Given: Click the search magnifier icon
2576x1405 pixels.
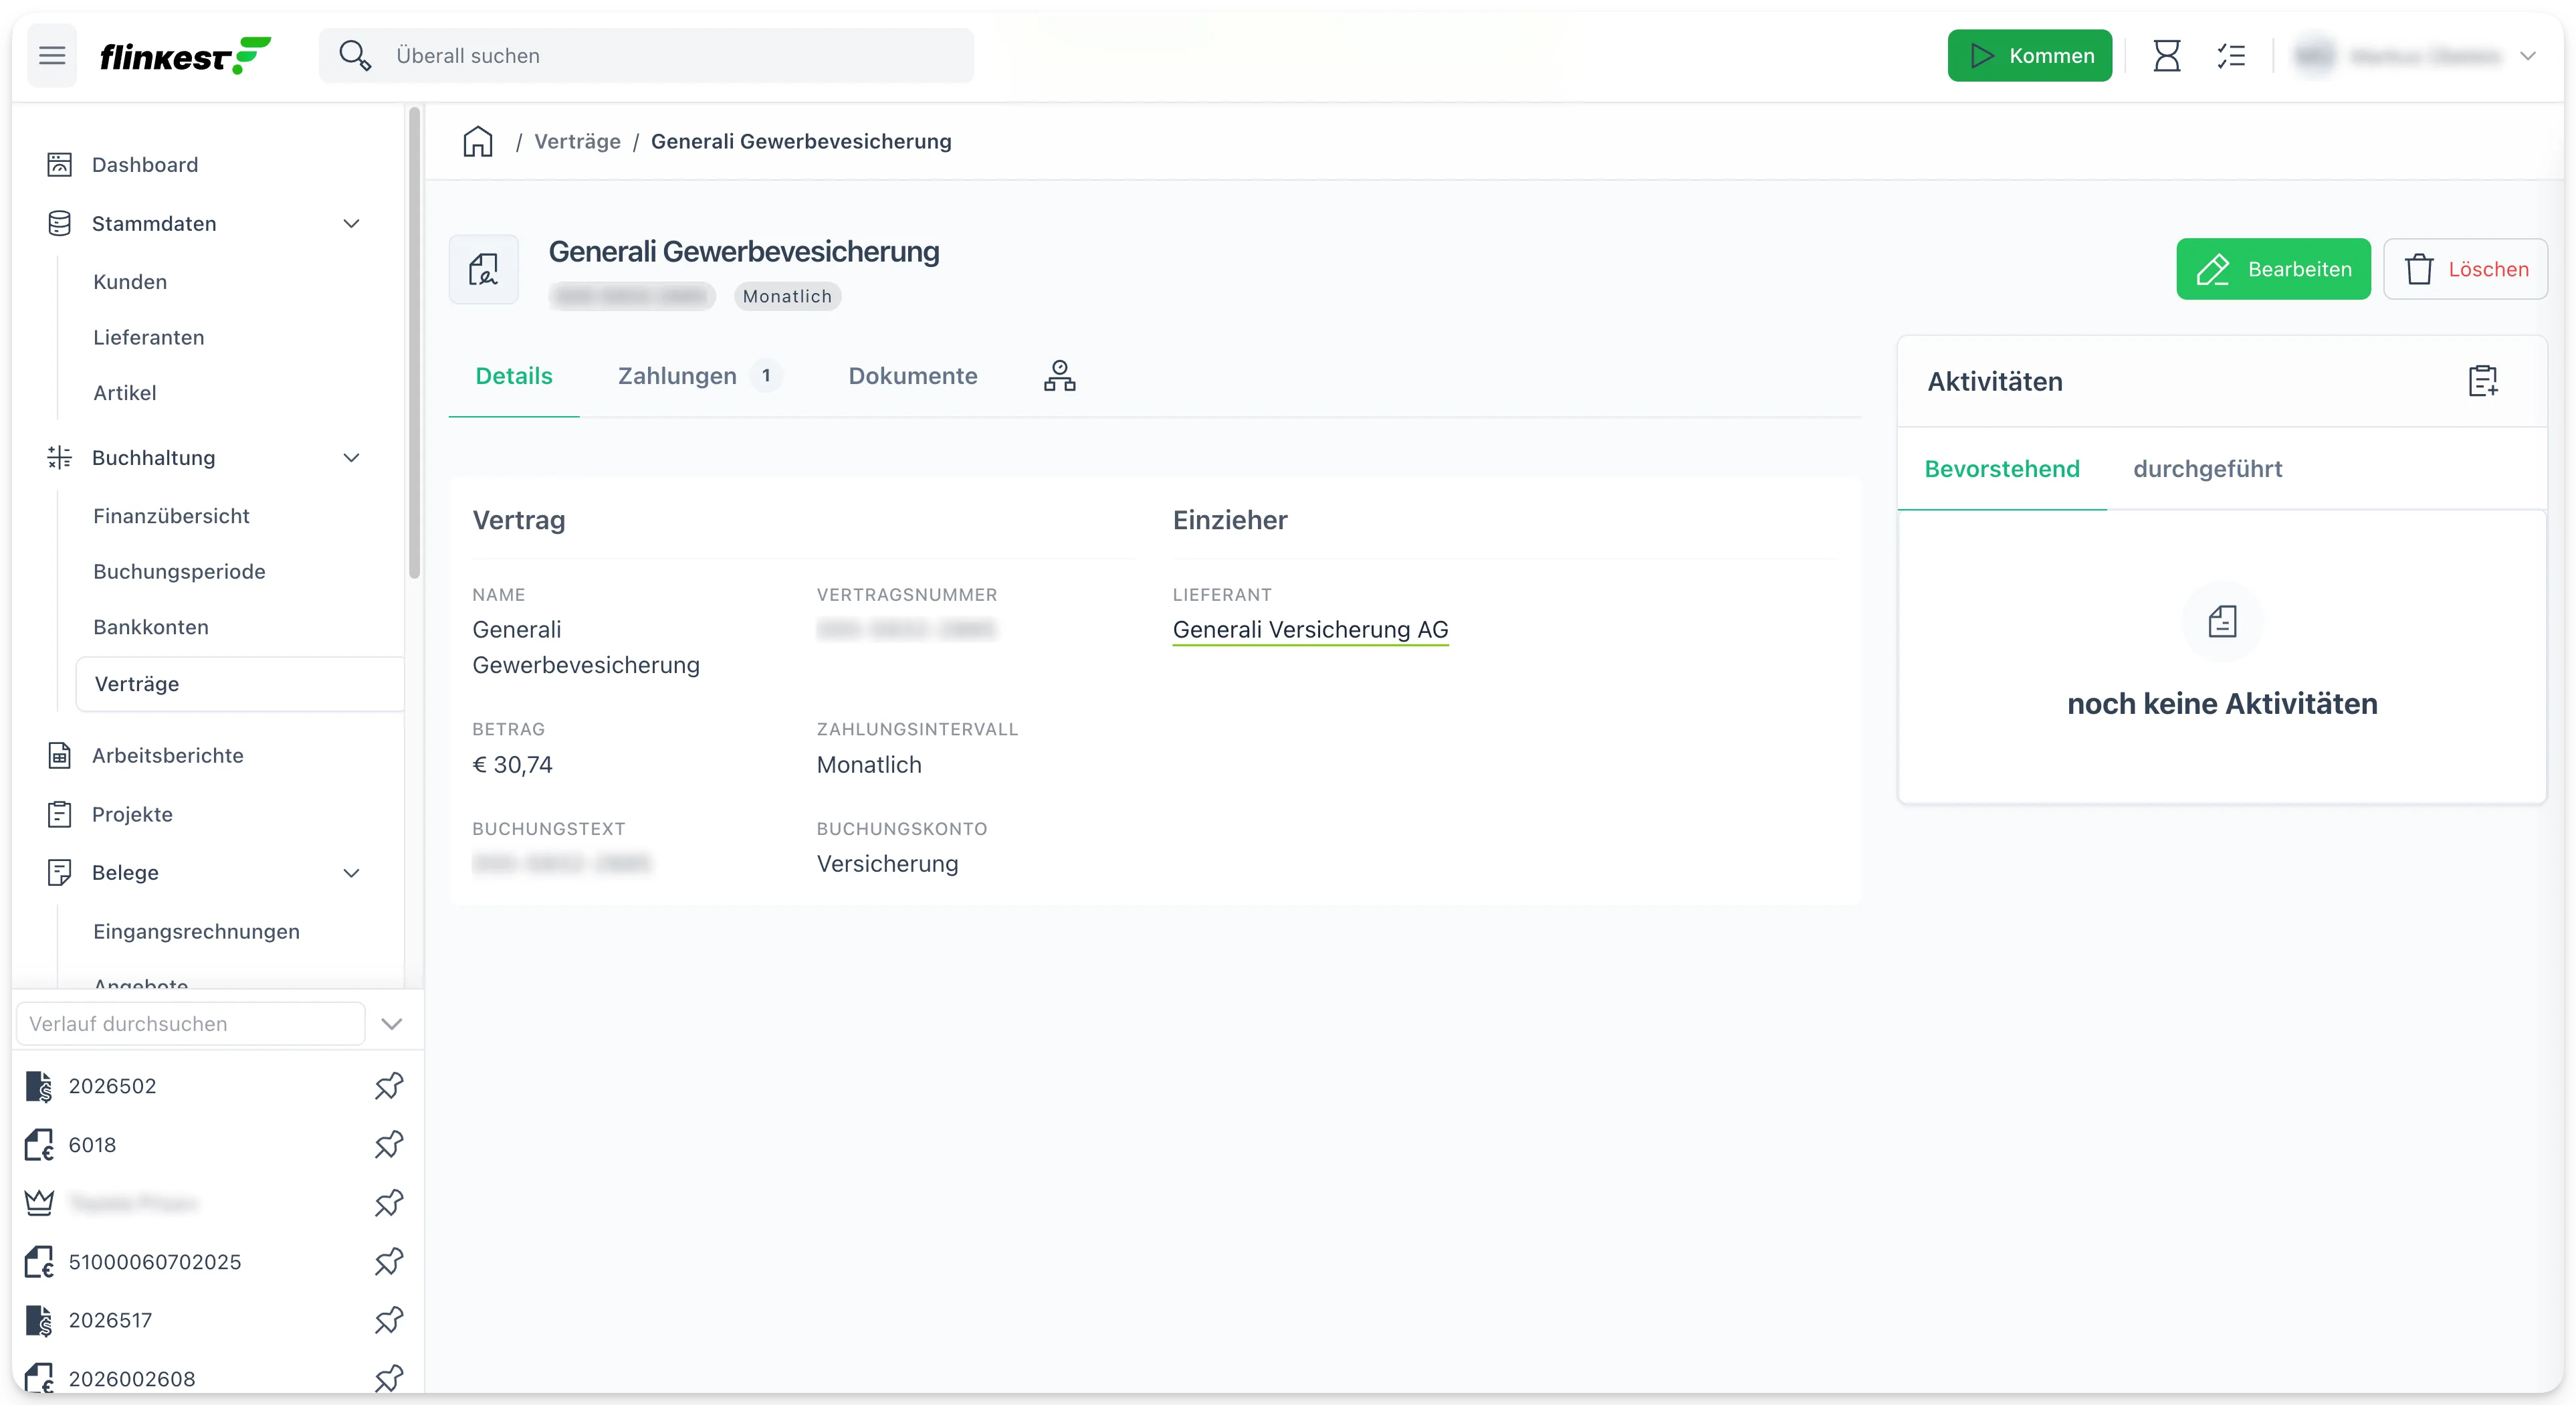Looking at the screenshot, I should pos(354,56).
